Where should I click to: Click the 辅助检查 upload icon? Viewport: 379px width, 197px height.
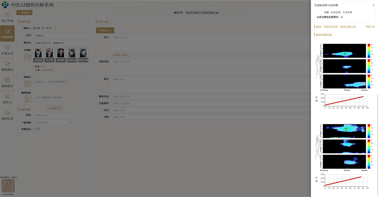[28, 99]
